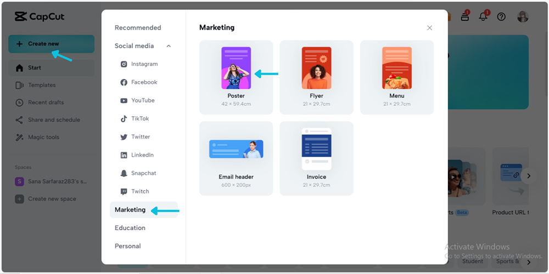Collapse the Social media section

pos(169,46)
